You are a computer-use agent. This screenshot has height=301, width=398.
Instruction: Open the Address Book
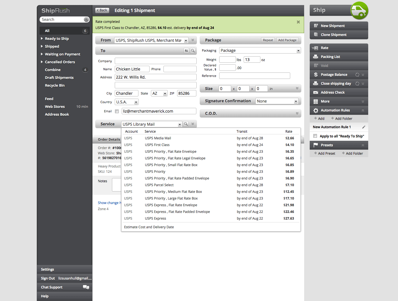pos(57,114)
